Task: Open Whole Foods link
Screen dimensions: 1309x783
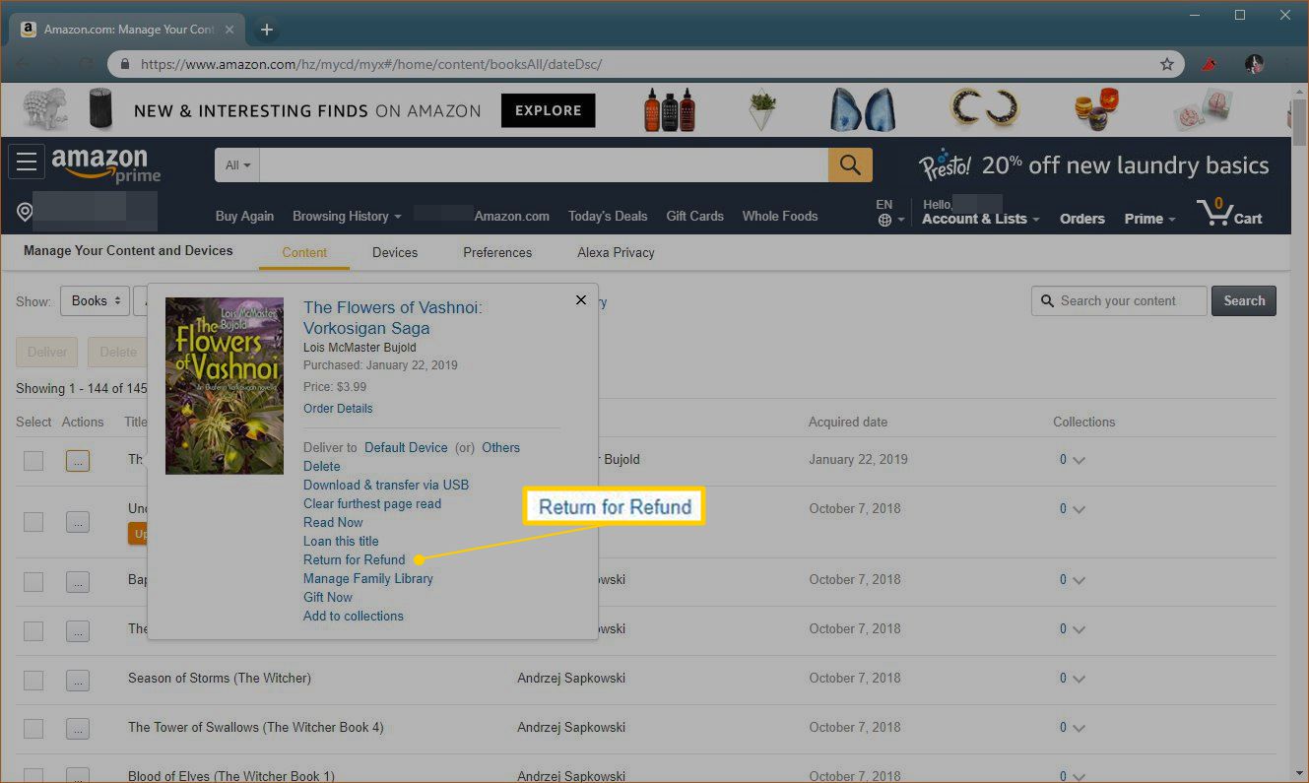Action: pyautogui.click(x=780, y=216)
